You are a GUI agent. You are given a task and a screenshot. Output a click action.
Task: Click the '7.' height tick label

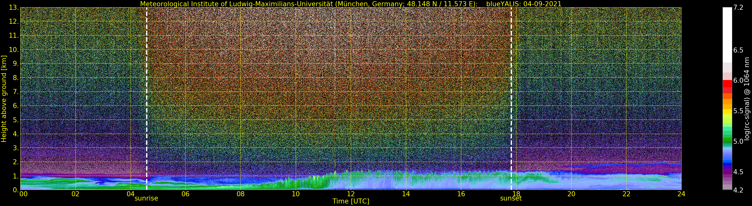(16, 92)
